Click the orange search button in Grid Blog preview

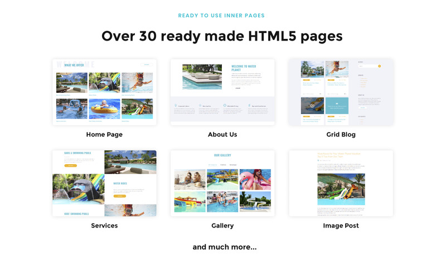379,66
